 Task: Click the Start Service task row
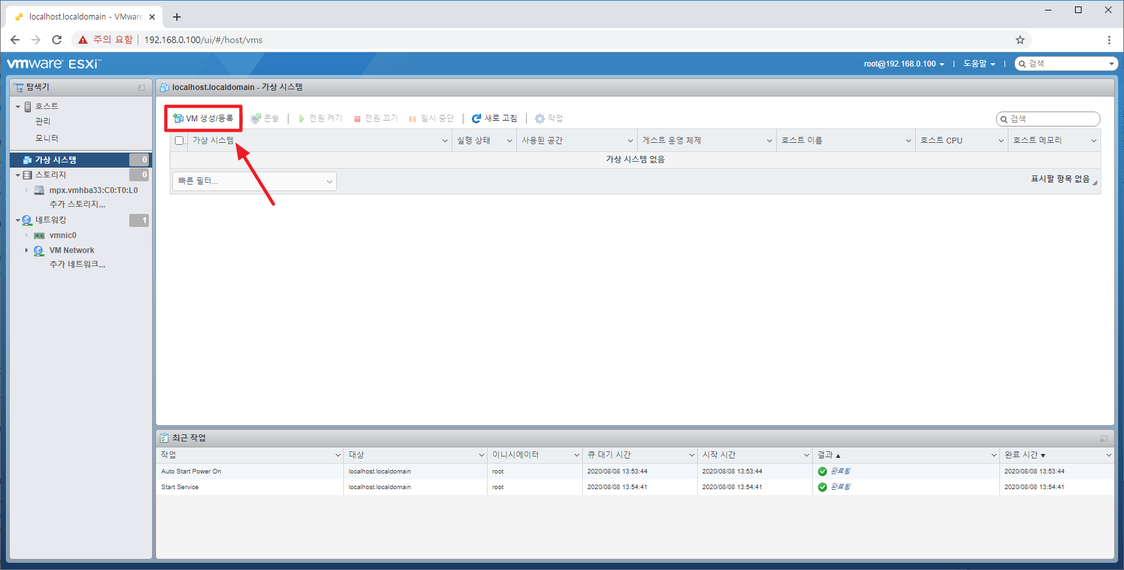pyautogui.click(x=635, y=487)
